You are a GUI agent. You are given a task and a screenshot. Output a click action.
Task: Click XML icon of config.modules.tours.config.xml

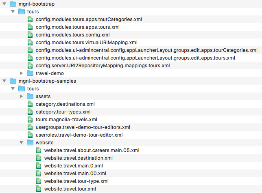(x=30, y=34)
